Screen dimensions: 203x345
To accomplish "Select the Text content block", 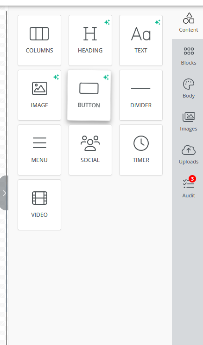I will coord(141,40).
